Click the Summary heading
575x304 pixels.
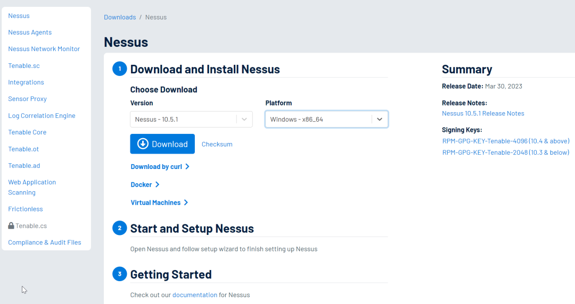(467, 69)
